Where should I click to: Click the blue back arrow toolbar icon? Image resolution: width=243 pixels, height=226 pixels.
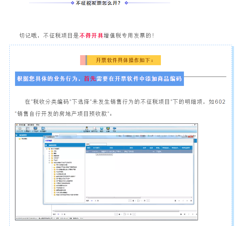114,128
